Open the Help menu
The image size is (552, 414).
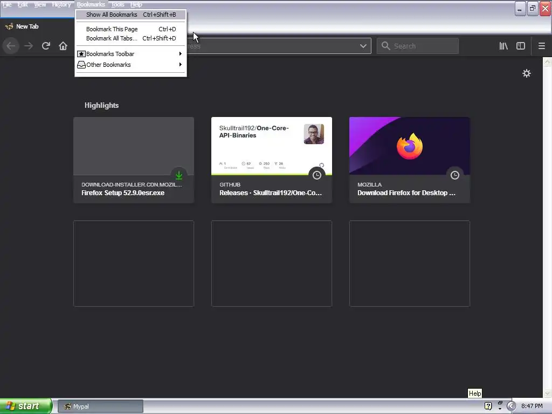tap(136, 4)
